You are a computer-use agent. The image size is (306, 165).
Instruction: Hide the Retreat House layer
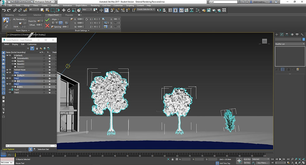click(10, 70)
